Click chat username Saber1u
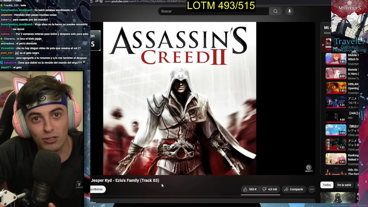This screenshot has height=207, width=368. click(6, 20)
